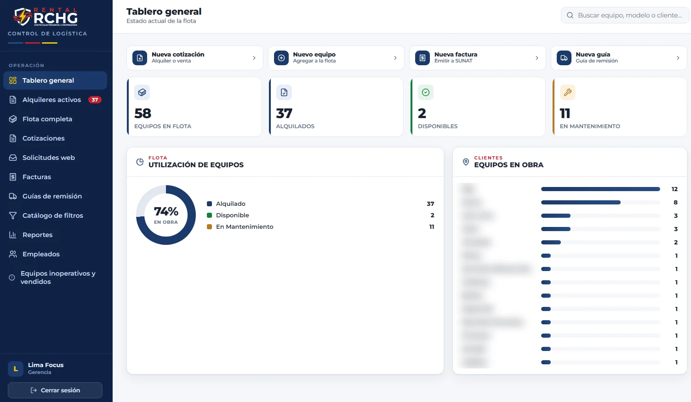Click the chevron arrow on Nueva guía
The height and width of the screenshot is (402, 691).
click(x=678, y=58)
